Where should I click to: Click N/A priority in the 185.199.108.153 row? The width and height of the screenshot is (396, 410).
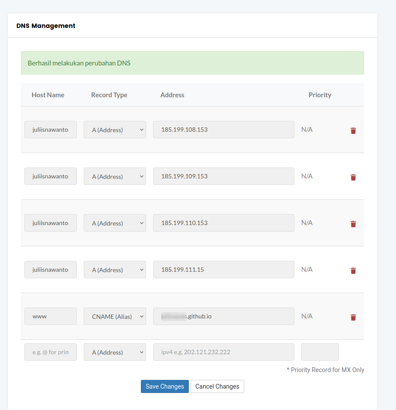pos(307,130)
